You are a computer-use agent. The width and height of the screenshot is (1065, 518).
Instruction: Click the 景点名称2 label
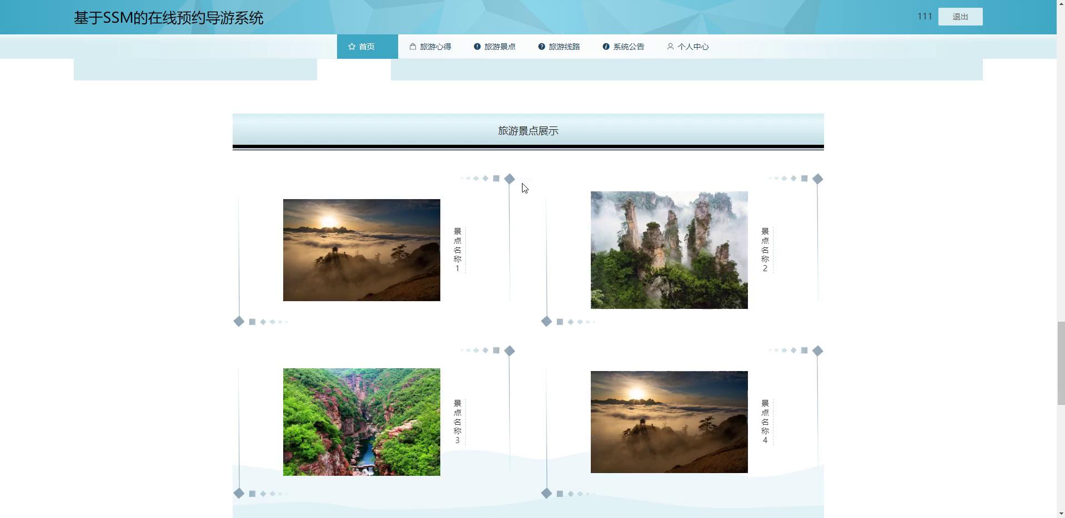point(765,250)
